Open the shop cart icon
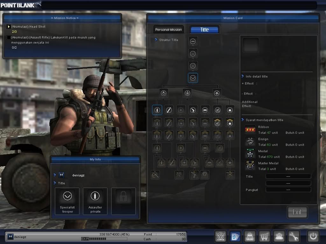 click(265, 236)
